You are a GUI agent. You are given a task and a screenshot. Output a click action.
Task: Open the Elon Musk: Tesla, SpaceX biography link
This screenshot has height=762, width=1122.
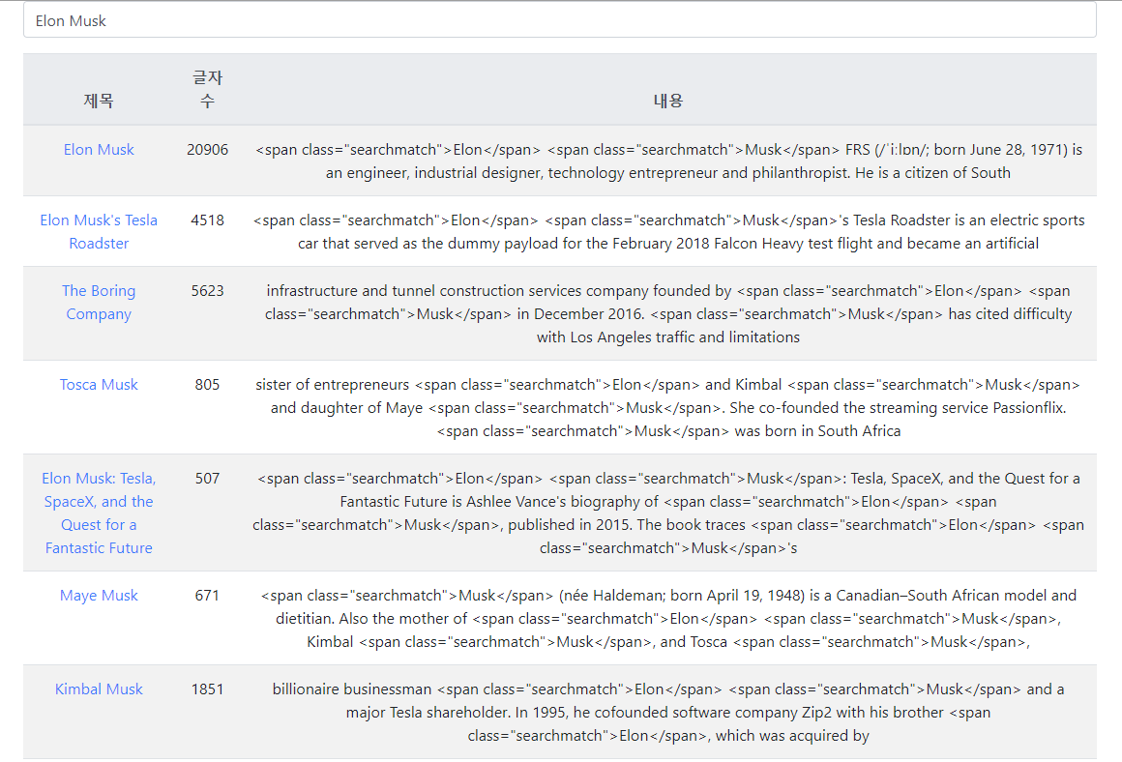coord(99,513)
